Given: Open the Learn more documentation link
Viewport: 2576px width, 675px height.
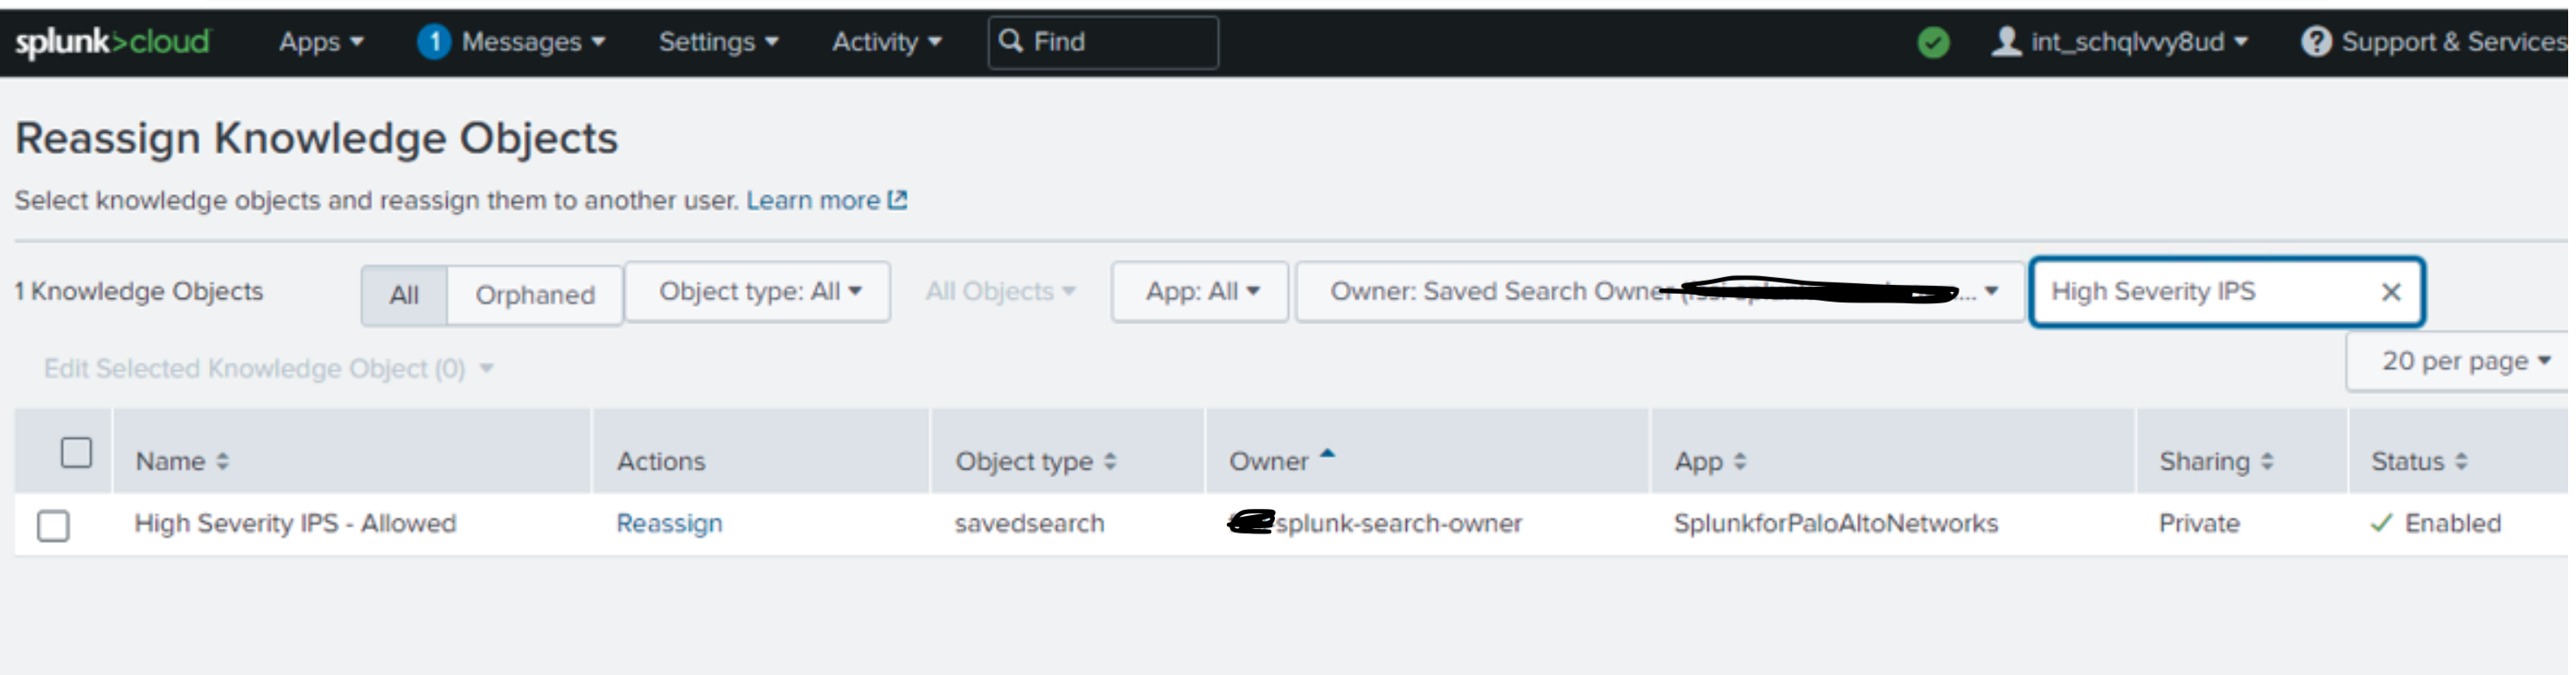Looking at the screenshot, I should [825, 200].
